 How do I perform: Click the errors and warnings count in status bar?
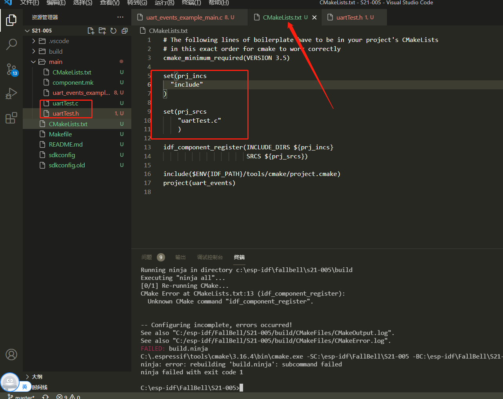(68, 397)
